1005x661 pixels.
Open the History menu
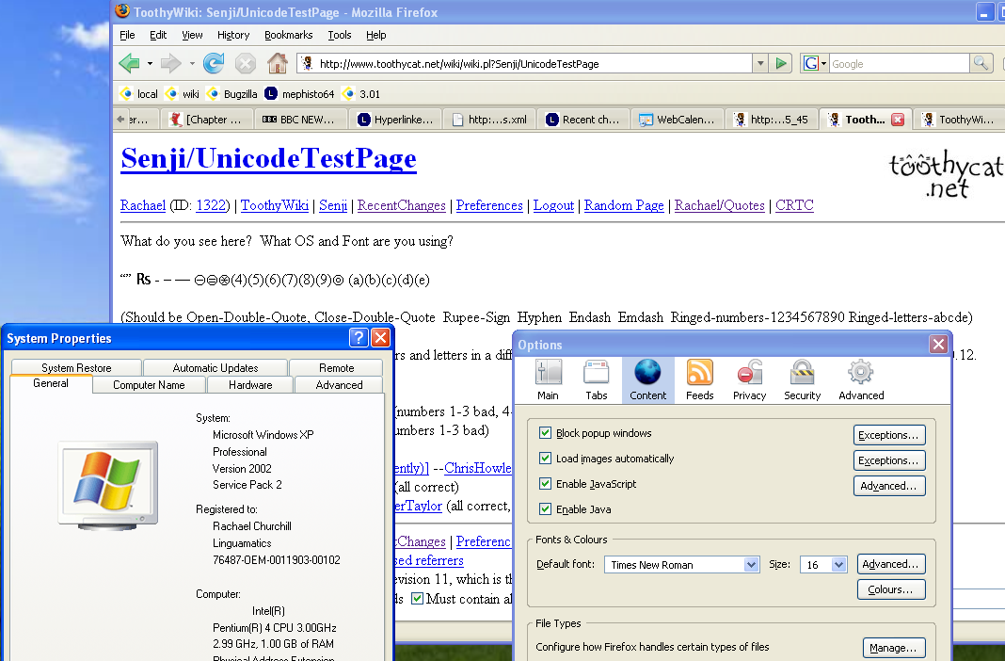tap(233, 35)
